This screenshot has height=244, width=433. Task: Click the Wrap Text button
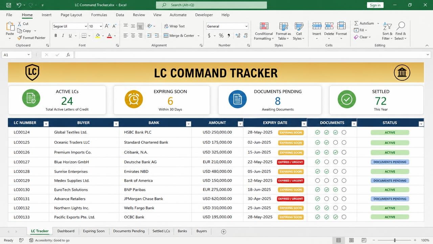click(x=175, y=26)
